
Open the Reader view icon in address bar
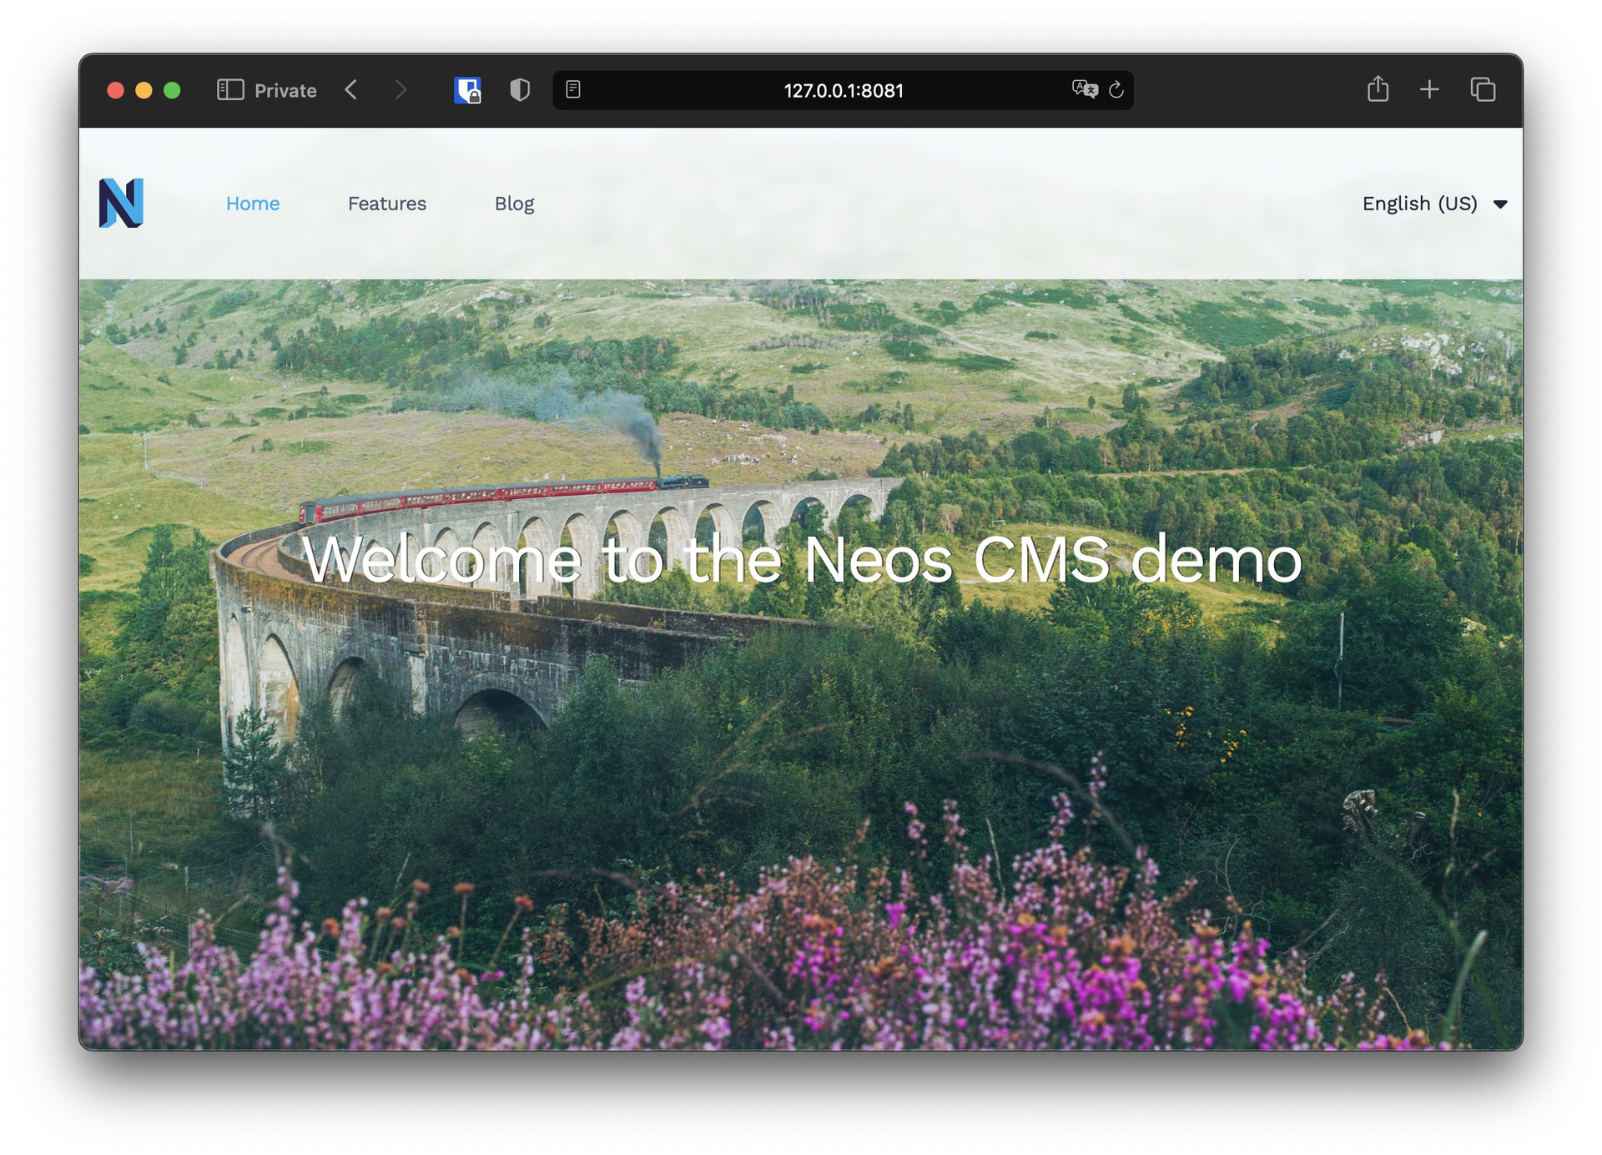pyautogui.click(x=575, y=90)
